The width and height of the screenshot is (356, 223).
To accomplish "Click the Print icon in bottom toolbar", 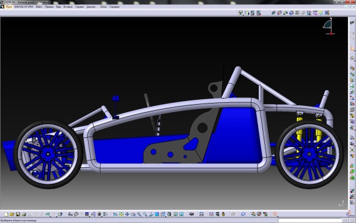I will [24, 214].
